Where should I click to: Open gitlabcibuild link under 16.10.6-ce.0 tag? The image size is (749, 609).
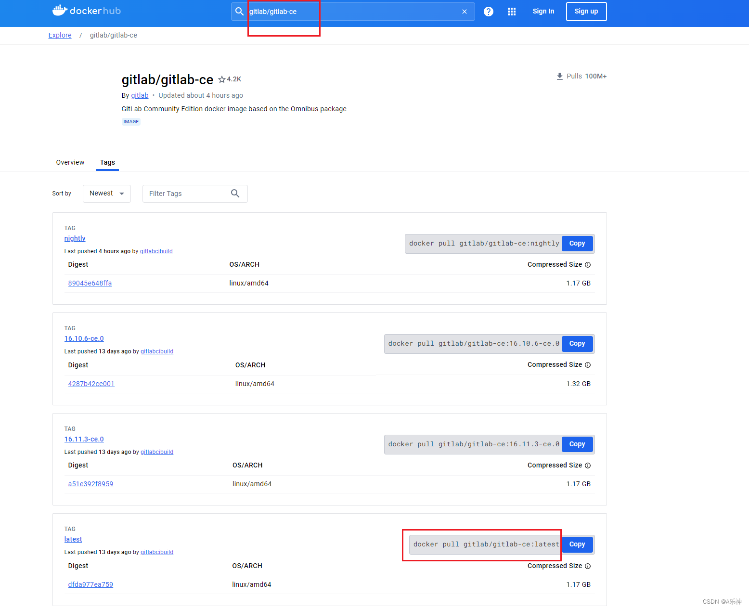click(157, 351)
